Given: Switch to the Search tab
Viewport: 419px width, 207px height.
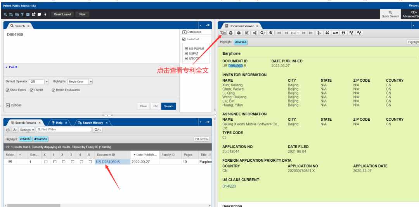Looking at the screenshot, I should [x=19, y=26].
